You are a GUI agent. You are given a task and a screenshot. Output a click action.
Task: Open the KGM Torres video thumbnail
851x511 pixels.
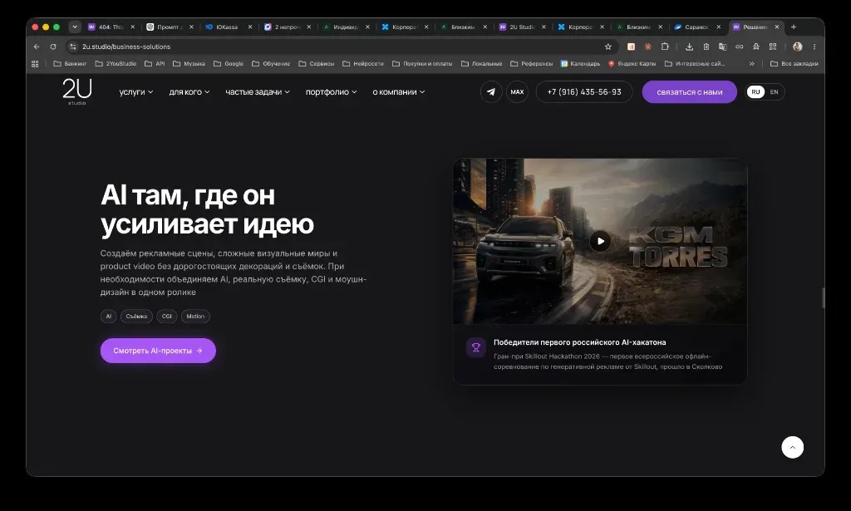coord(600,242)
